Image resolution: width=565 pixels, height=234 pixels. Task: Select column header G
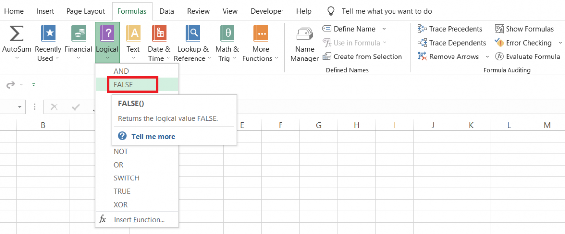pyautogui.click(x=318, y=125)
